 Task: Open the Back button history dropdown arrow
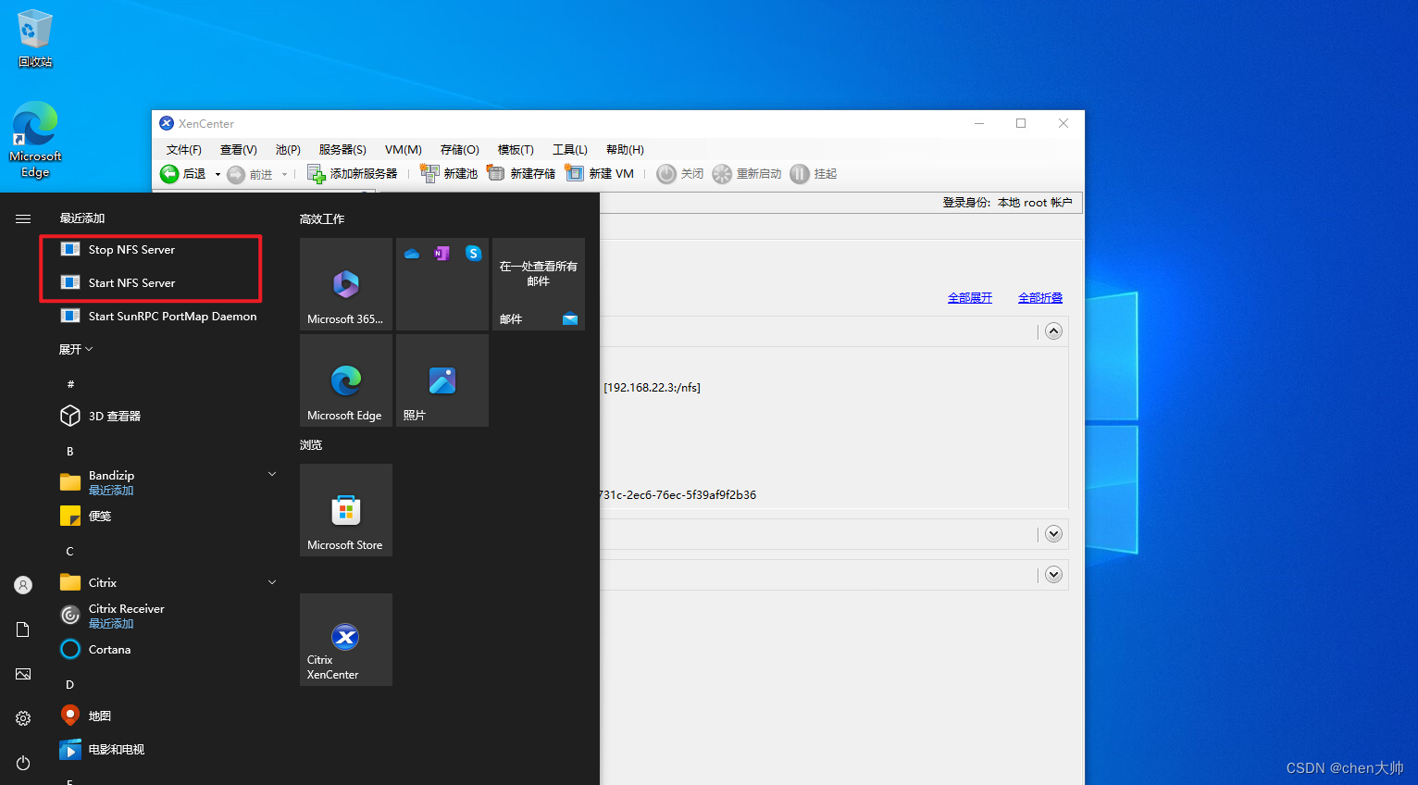point(218,174)
